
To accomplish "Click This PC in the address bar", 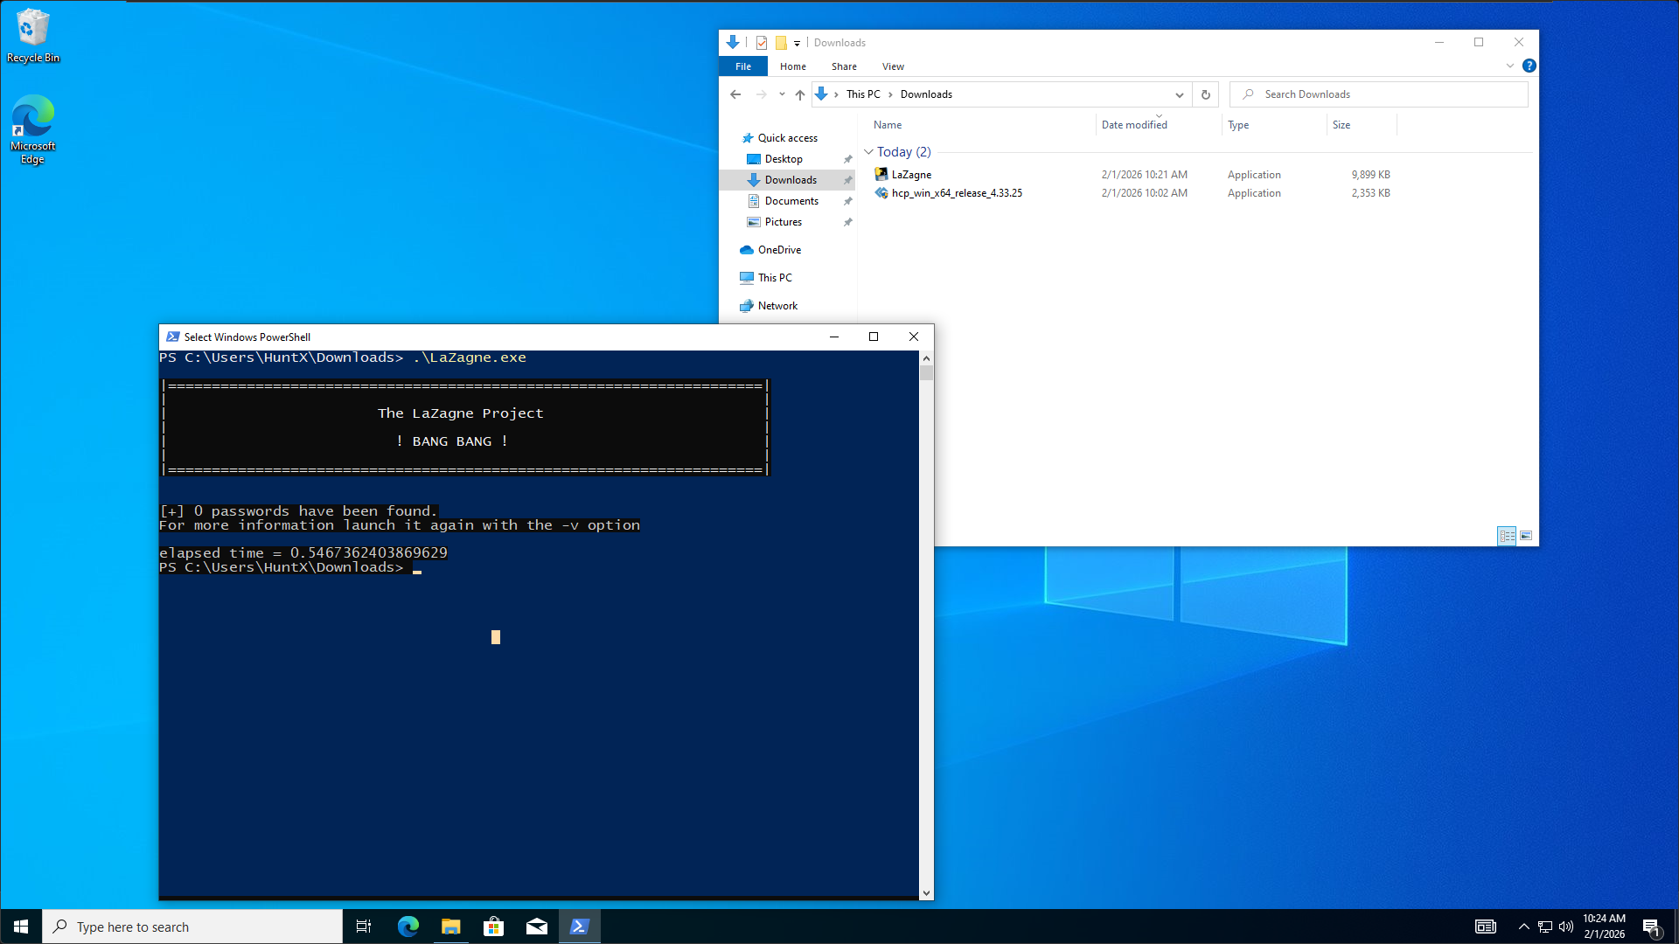I will click(x=863, y=94).
